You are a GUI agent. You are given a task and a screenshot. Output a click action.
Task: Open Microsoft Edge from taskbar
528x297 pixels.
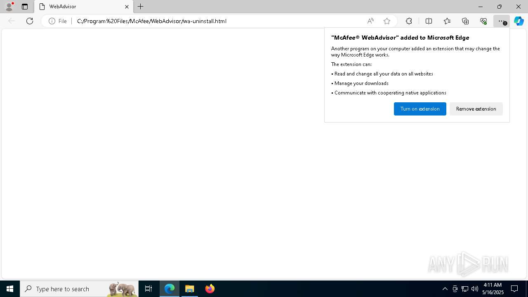coord(170,289)
